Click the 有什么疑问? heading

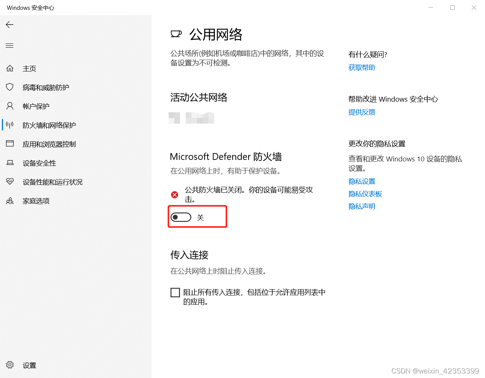coord(368,54)
